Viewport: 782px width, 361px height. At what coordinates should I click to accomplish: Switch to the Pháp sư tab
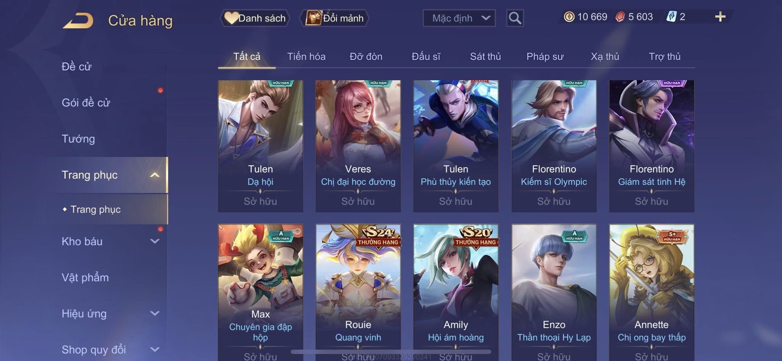pos(545,56)
